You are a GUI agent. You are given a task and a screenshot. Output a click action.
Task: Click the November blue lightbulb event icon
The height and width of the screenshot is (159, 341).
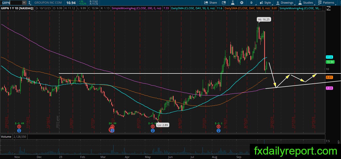click(x=19, y=130)
